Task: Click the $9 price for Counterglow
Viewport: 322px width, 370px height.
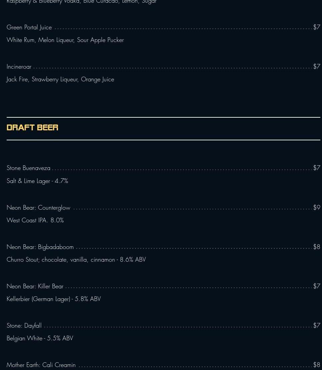Action: coord(316,208)
